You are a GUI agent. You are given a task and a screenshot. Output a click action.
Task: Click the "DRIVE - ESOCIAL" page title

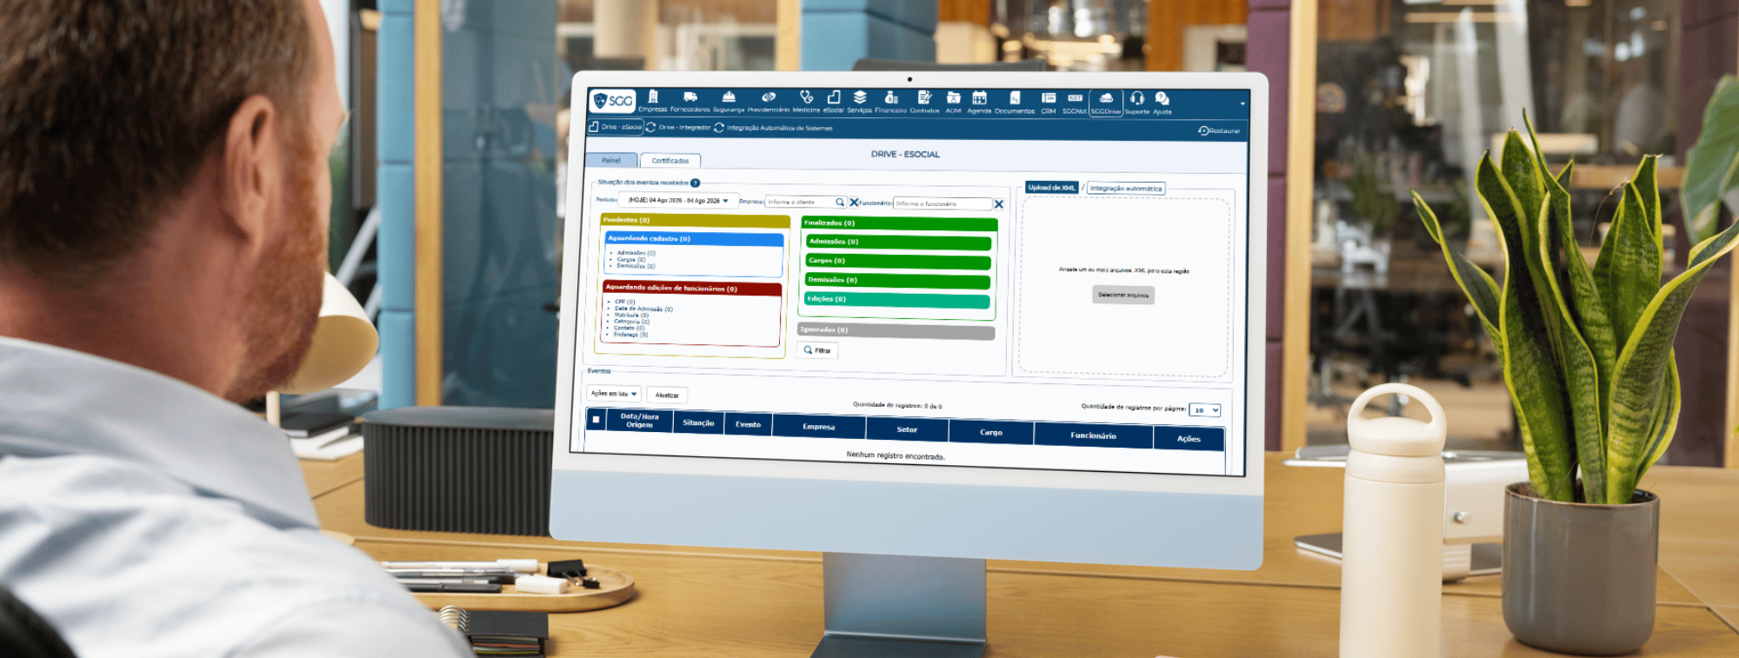905,154
